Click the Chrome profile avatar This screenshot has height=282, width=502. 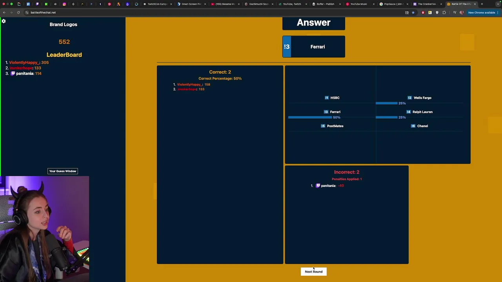462,13
